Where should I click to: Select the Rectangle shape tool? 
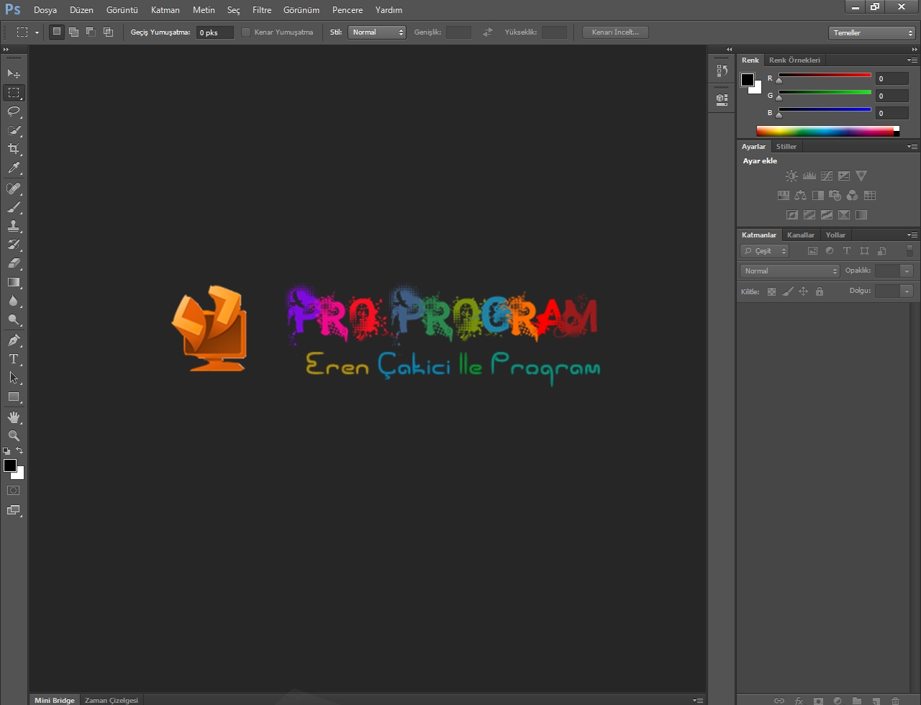coord(14,396)
